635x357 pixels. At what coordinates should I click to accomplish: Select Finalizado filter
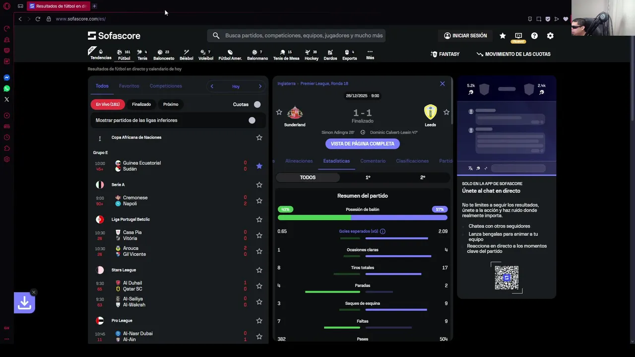(141, 104)
